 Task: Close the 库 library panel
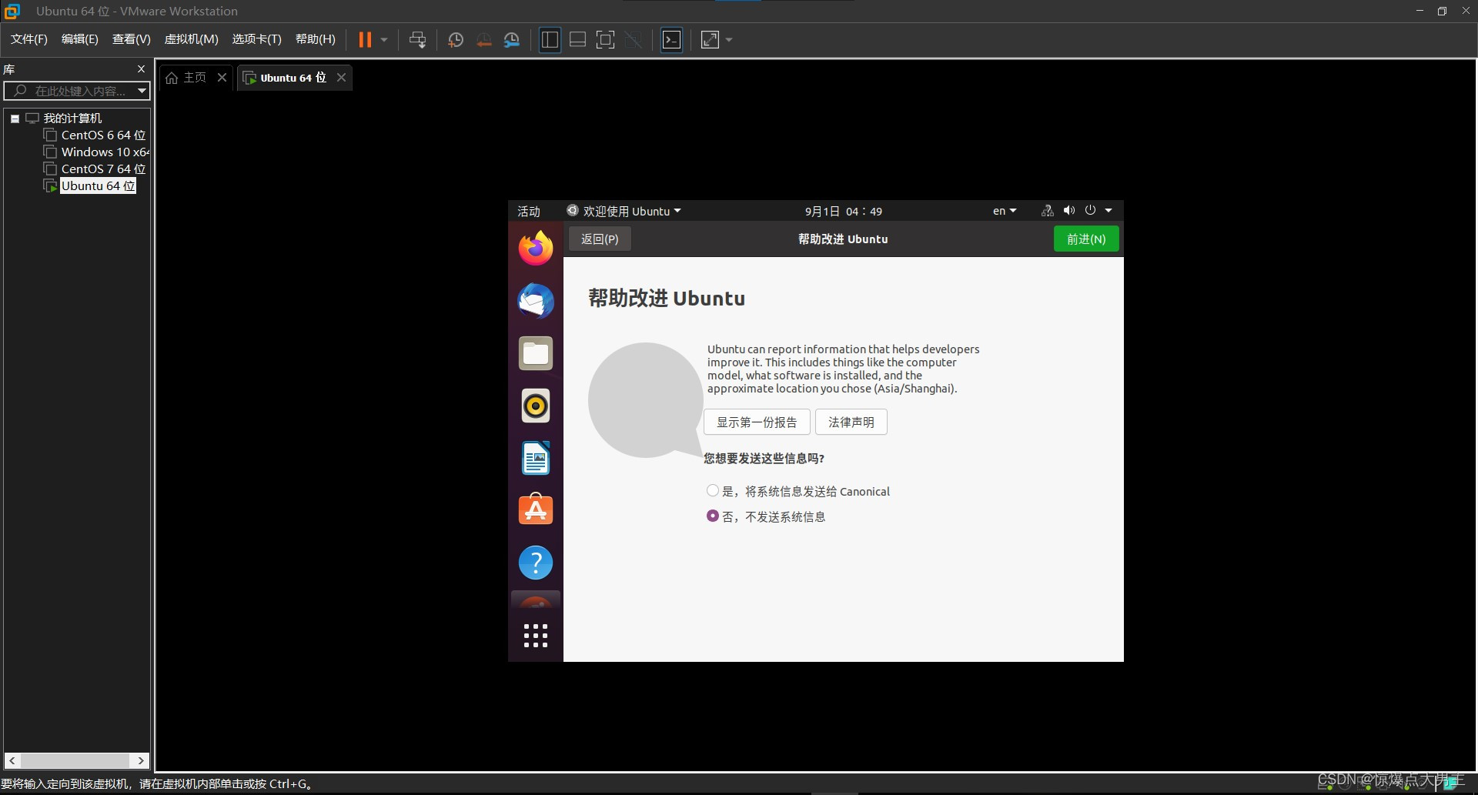point(141,69)
